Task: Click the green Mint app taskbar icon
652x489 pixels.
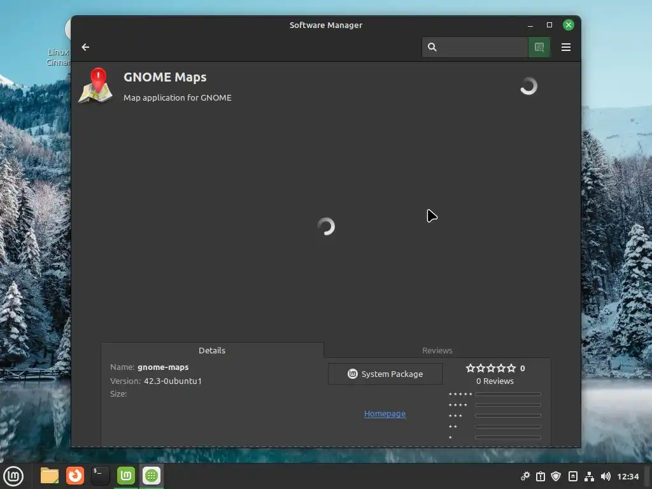Action: pyautogui.click(x=126, y=476)
